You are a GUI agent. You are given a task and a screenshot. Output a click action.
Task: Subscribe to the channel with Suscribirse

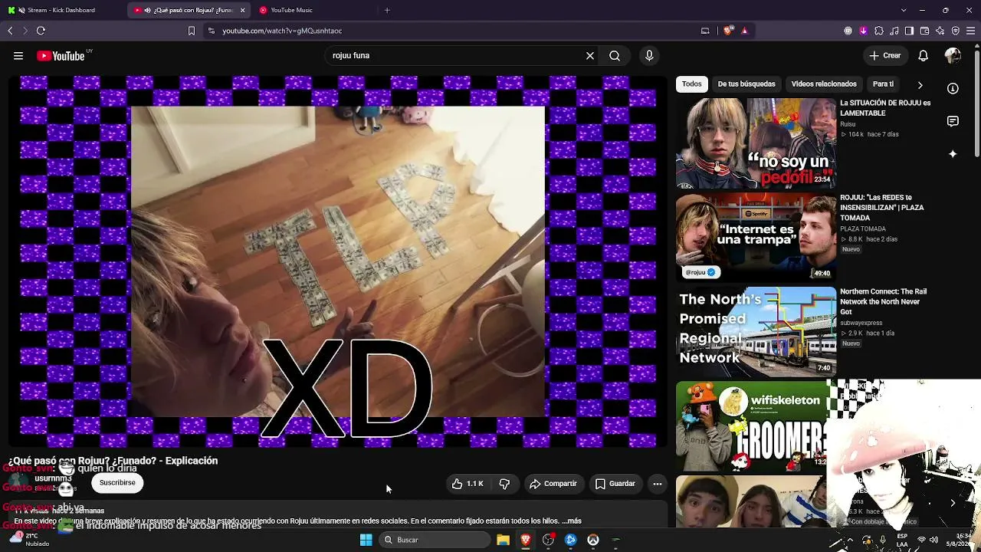(x=117, y=483)
